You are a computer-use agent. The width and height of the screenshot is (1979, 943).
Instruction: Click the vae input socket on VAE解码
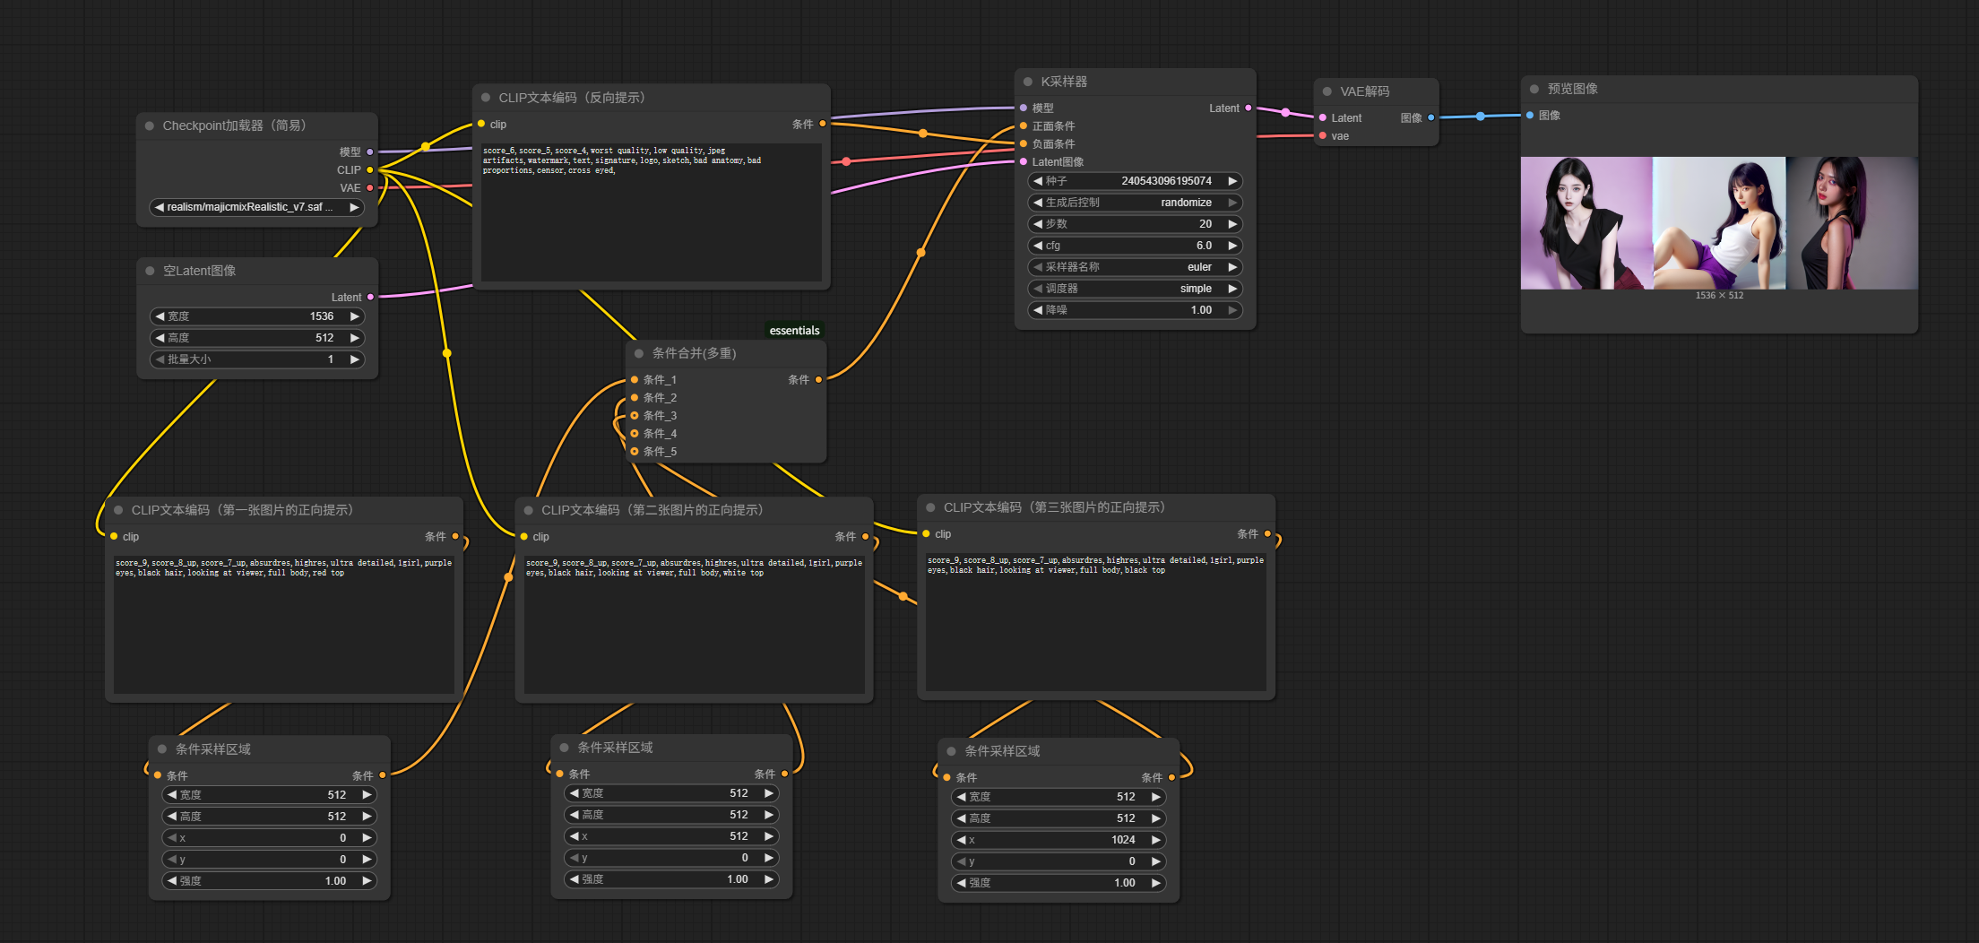tap(1323, 135)
